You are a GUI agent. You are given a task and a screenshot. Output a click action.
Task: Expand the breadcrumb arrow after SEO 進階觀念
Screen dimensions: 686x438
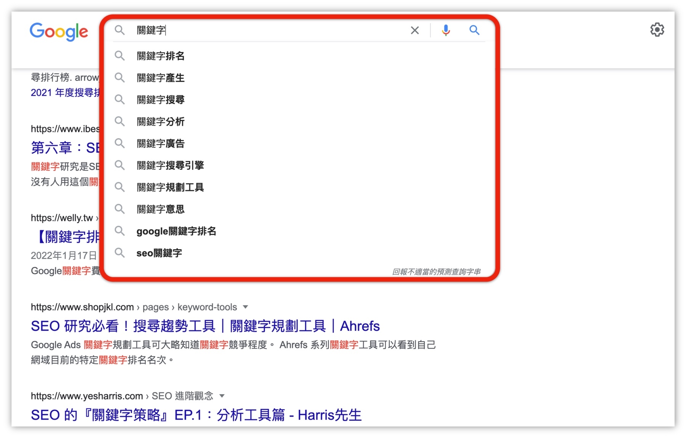(x=222, y=396)
